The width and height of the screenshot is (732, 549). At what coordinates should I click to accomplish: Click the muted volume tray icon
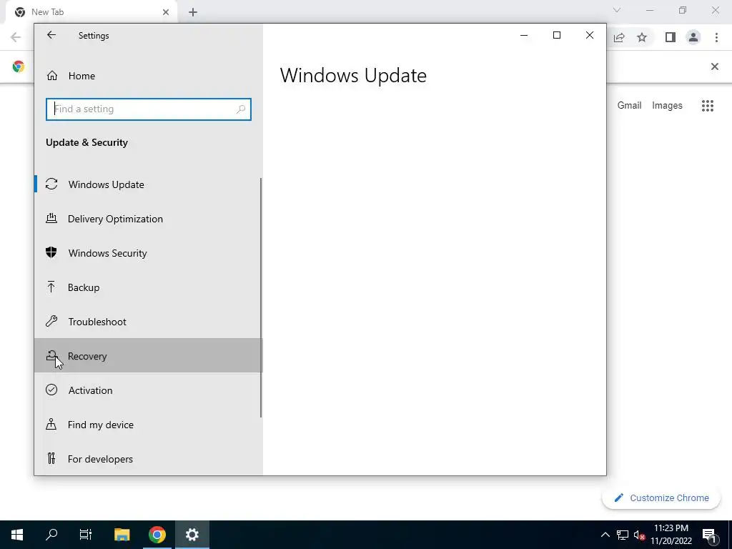639,535
